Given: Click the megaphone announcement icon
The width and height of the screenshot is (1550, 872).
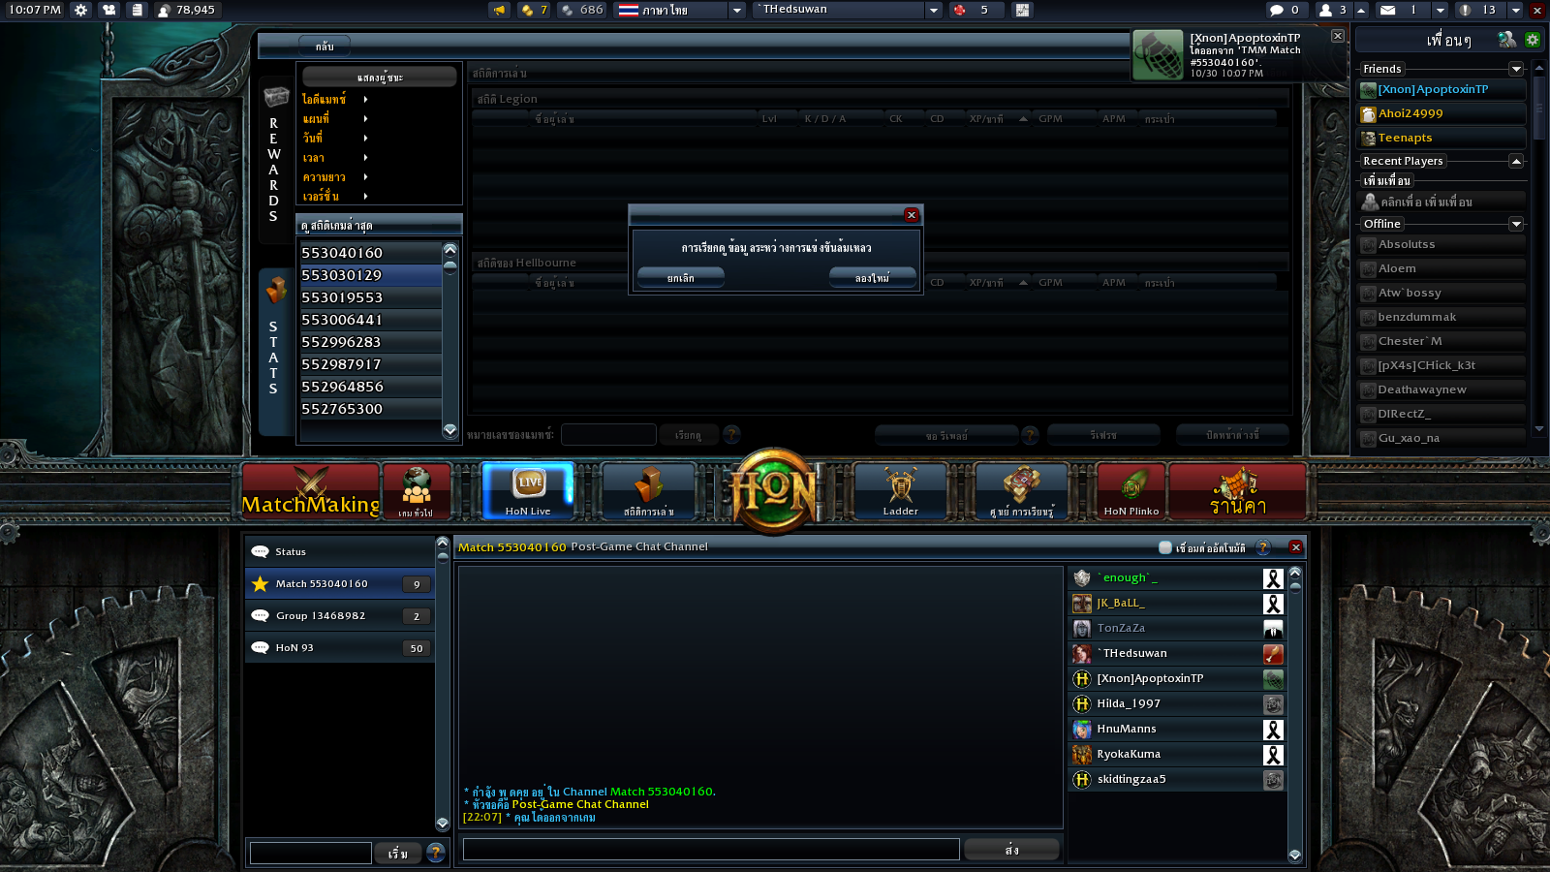Looking at the screenshot, I should [x=499, y=10].
